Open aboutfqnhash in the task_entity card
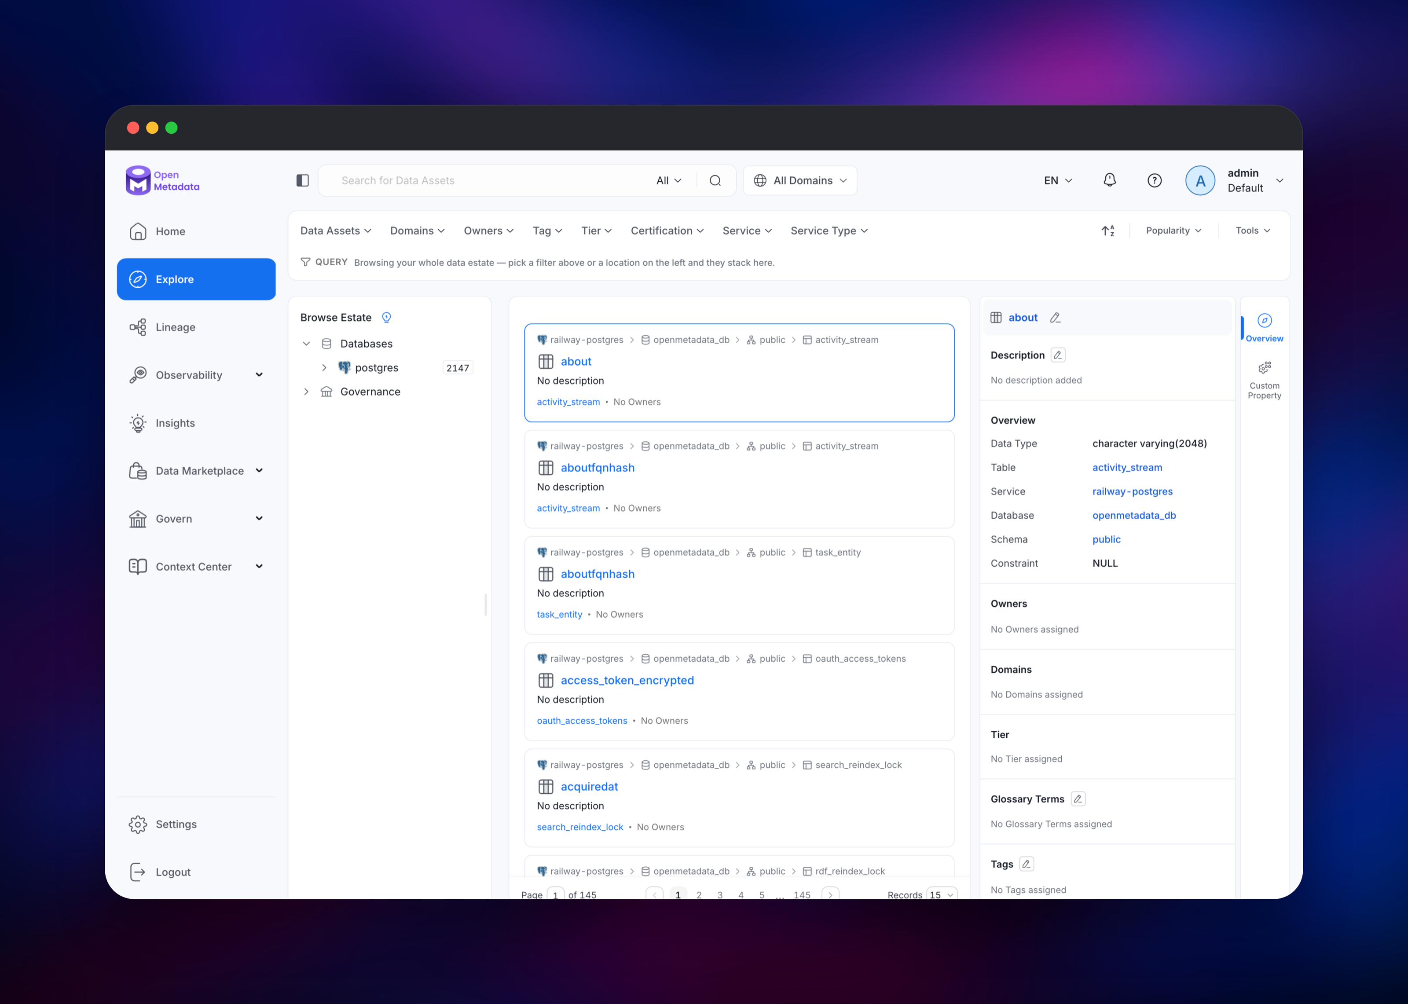1408x1004 pixels. [597, 574]
